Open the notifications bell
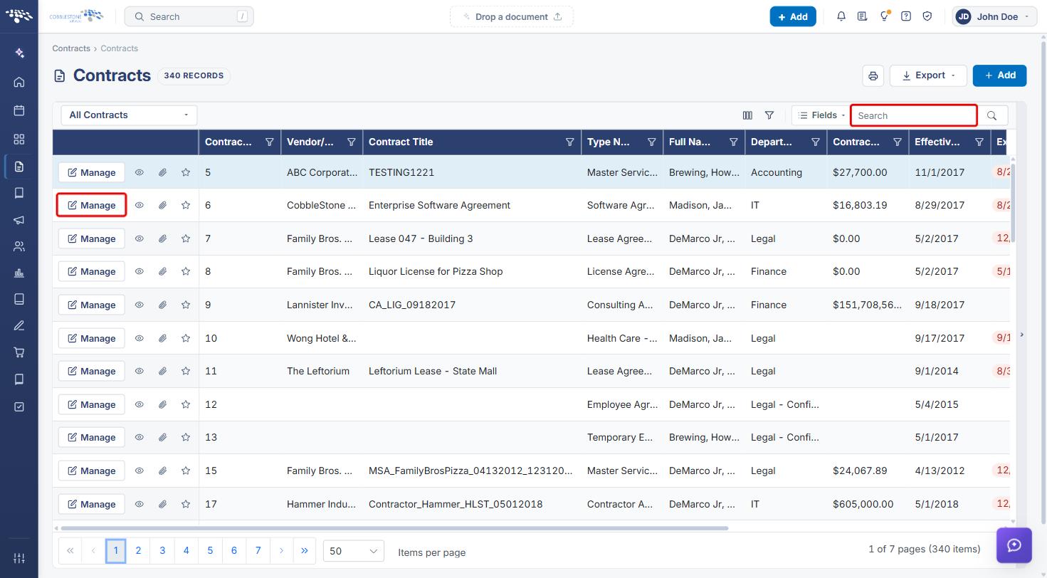1047x578 pixels. (841, 16)
